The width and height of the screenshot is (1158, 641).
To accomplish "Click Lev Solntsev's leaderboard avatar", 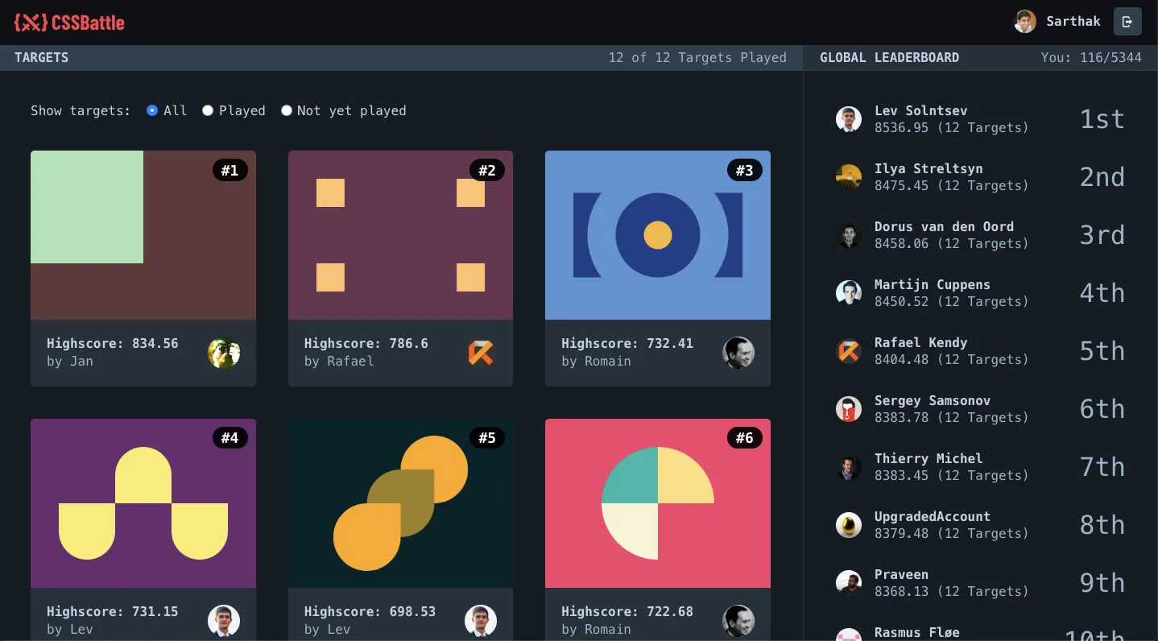I will point(849,119).
